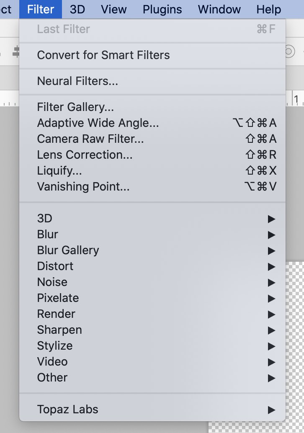Open the Noise filter submenu
304x433 pixels.
(x=152, y=282)
